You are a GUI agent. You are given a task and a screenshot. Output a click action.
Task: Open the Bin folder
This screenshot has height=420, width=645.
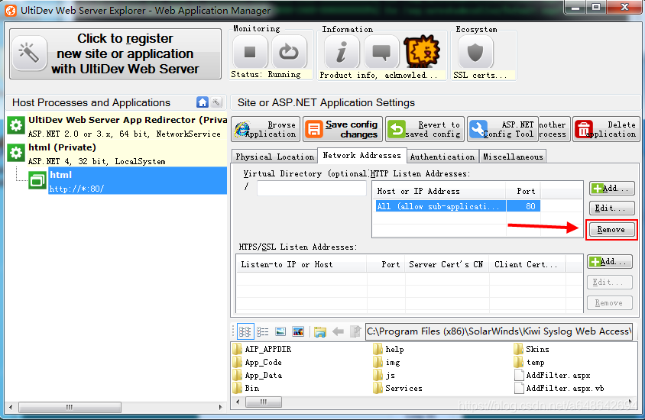pyautogui.click(x=246, y=388)
